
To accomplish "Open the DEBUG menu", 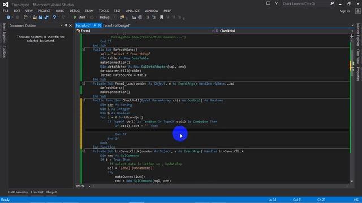I will [x=75, y=11].
